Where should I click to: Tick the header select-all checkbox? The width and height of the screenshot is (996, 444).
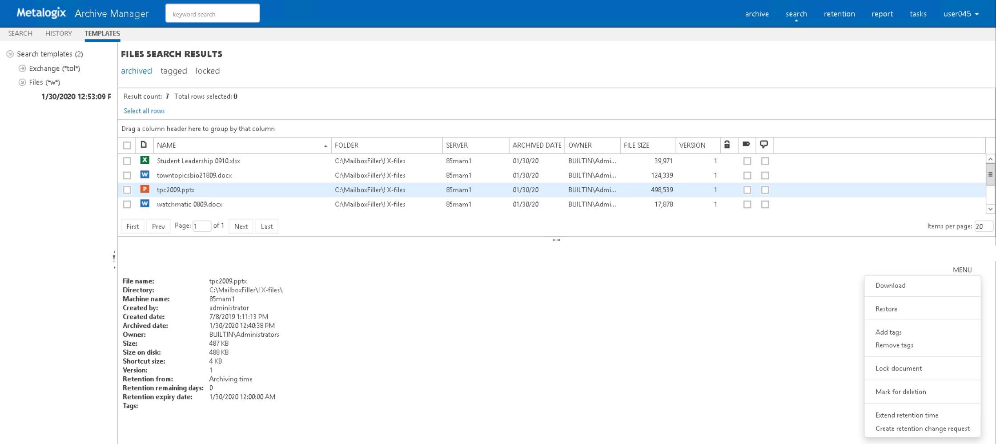tap(127, 145)
